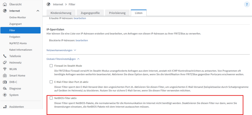This screenshot has height=115, width=252.
Task: Click Internet in the breadcrumb
Action: (x=58, y=5)
